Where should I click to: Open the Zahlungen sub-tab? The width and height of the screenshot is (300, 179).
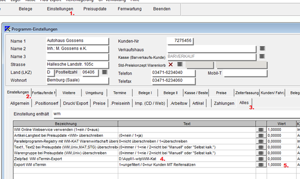[x=224, y=103]
